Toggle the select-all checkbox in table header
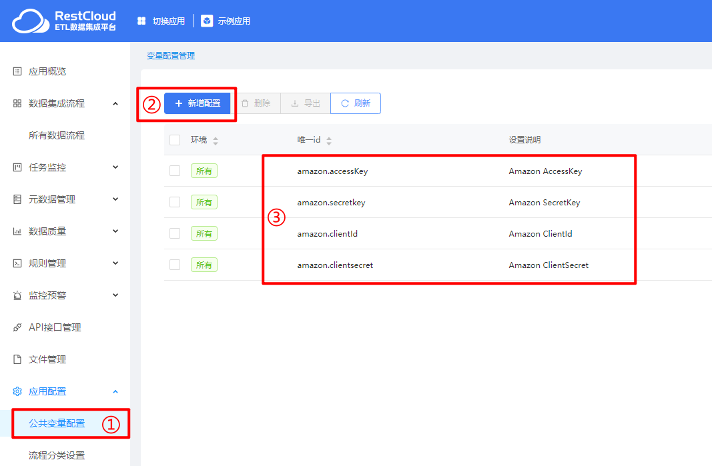 175,140
